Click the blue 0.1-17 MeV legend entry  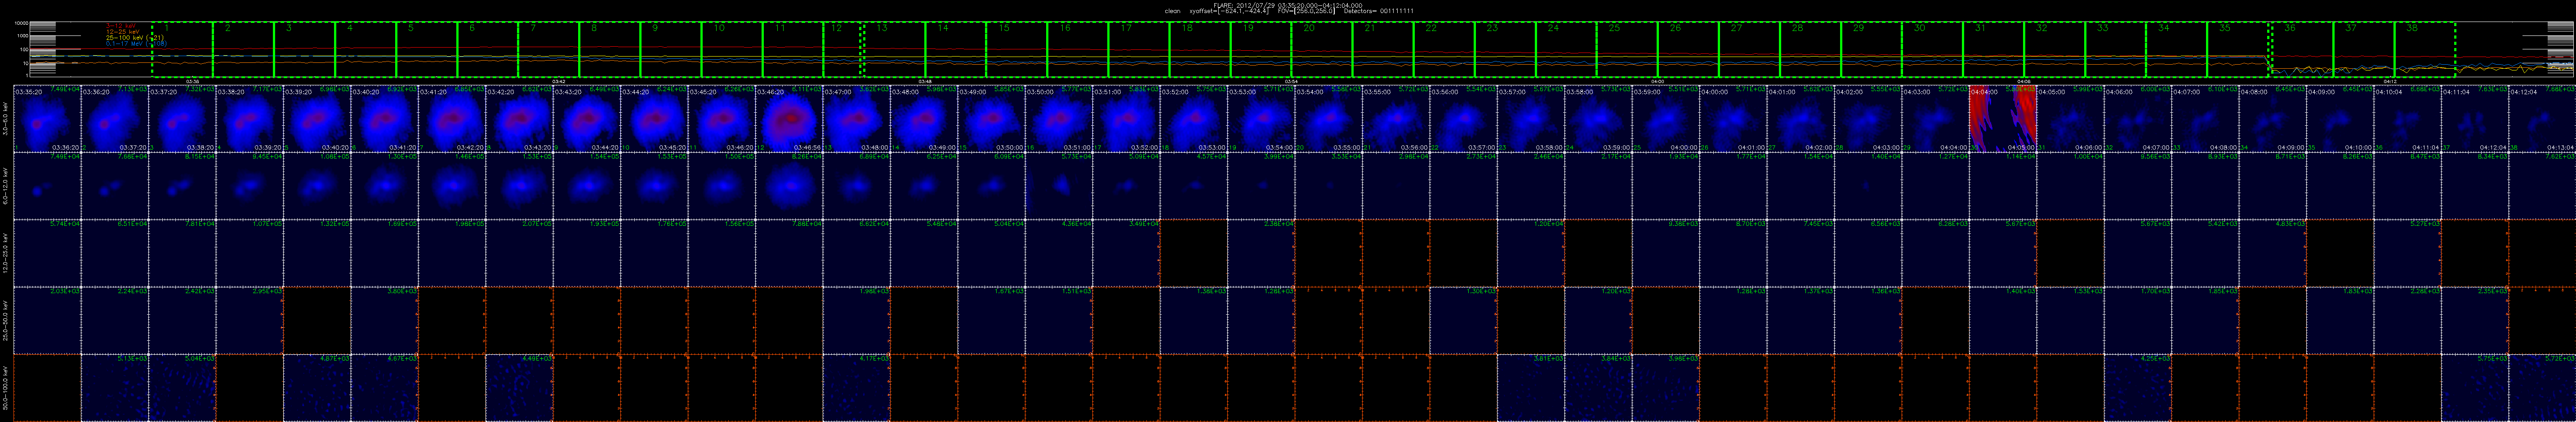pos(137,44)
